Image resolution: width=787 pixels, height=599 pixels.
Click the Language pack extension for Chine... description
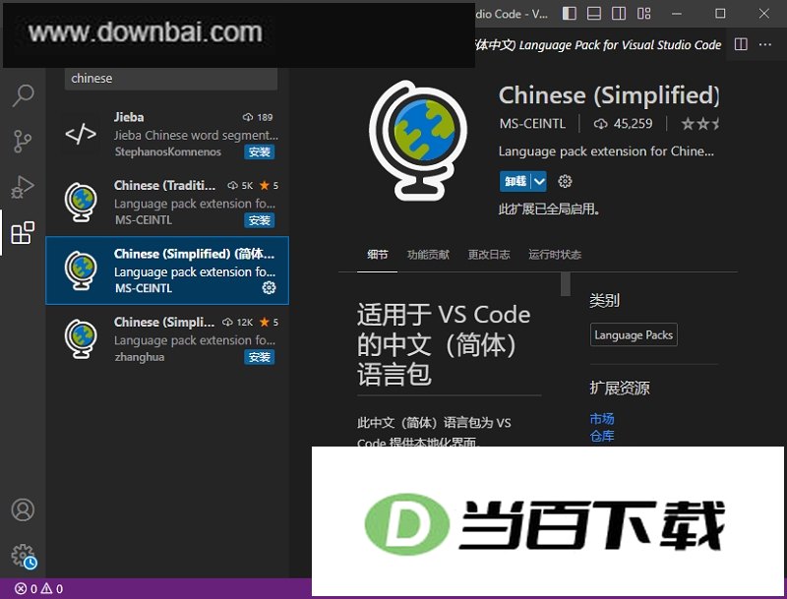[x=606, y=151]
